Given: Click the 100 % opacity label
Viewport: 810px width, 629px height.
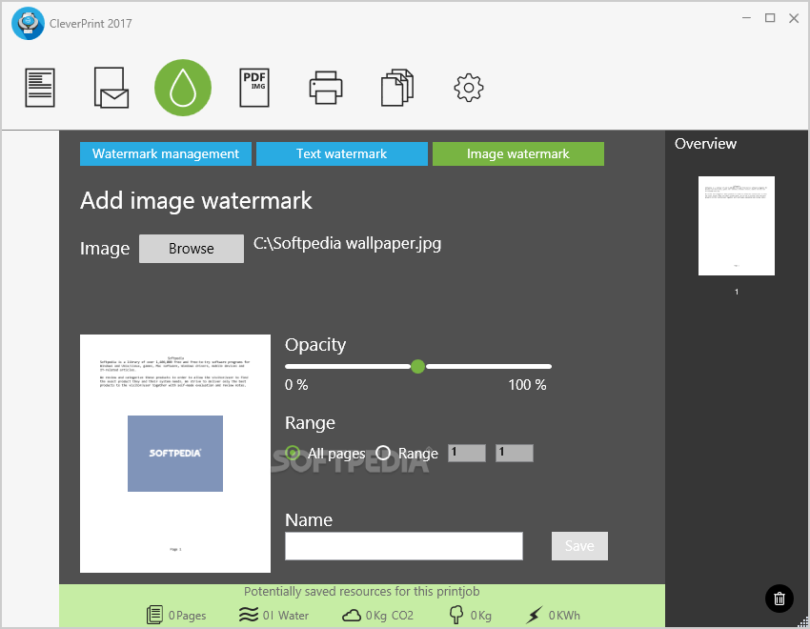Looking at the screenshot, I should tap(527, 385).
